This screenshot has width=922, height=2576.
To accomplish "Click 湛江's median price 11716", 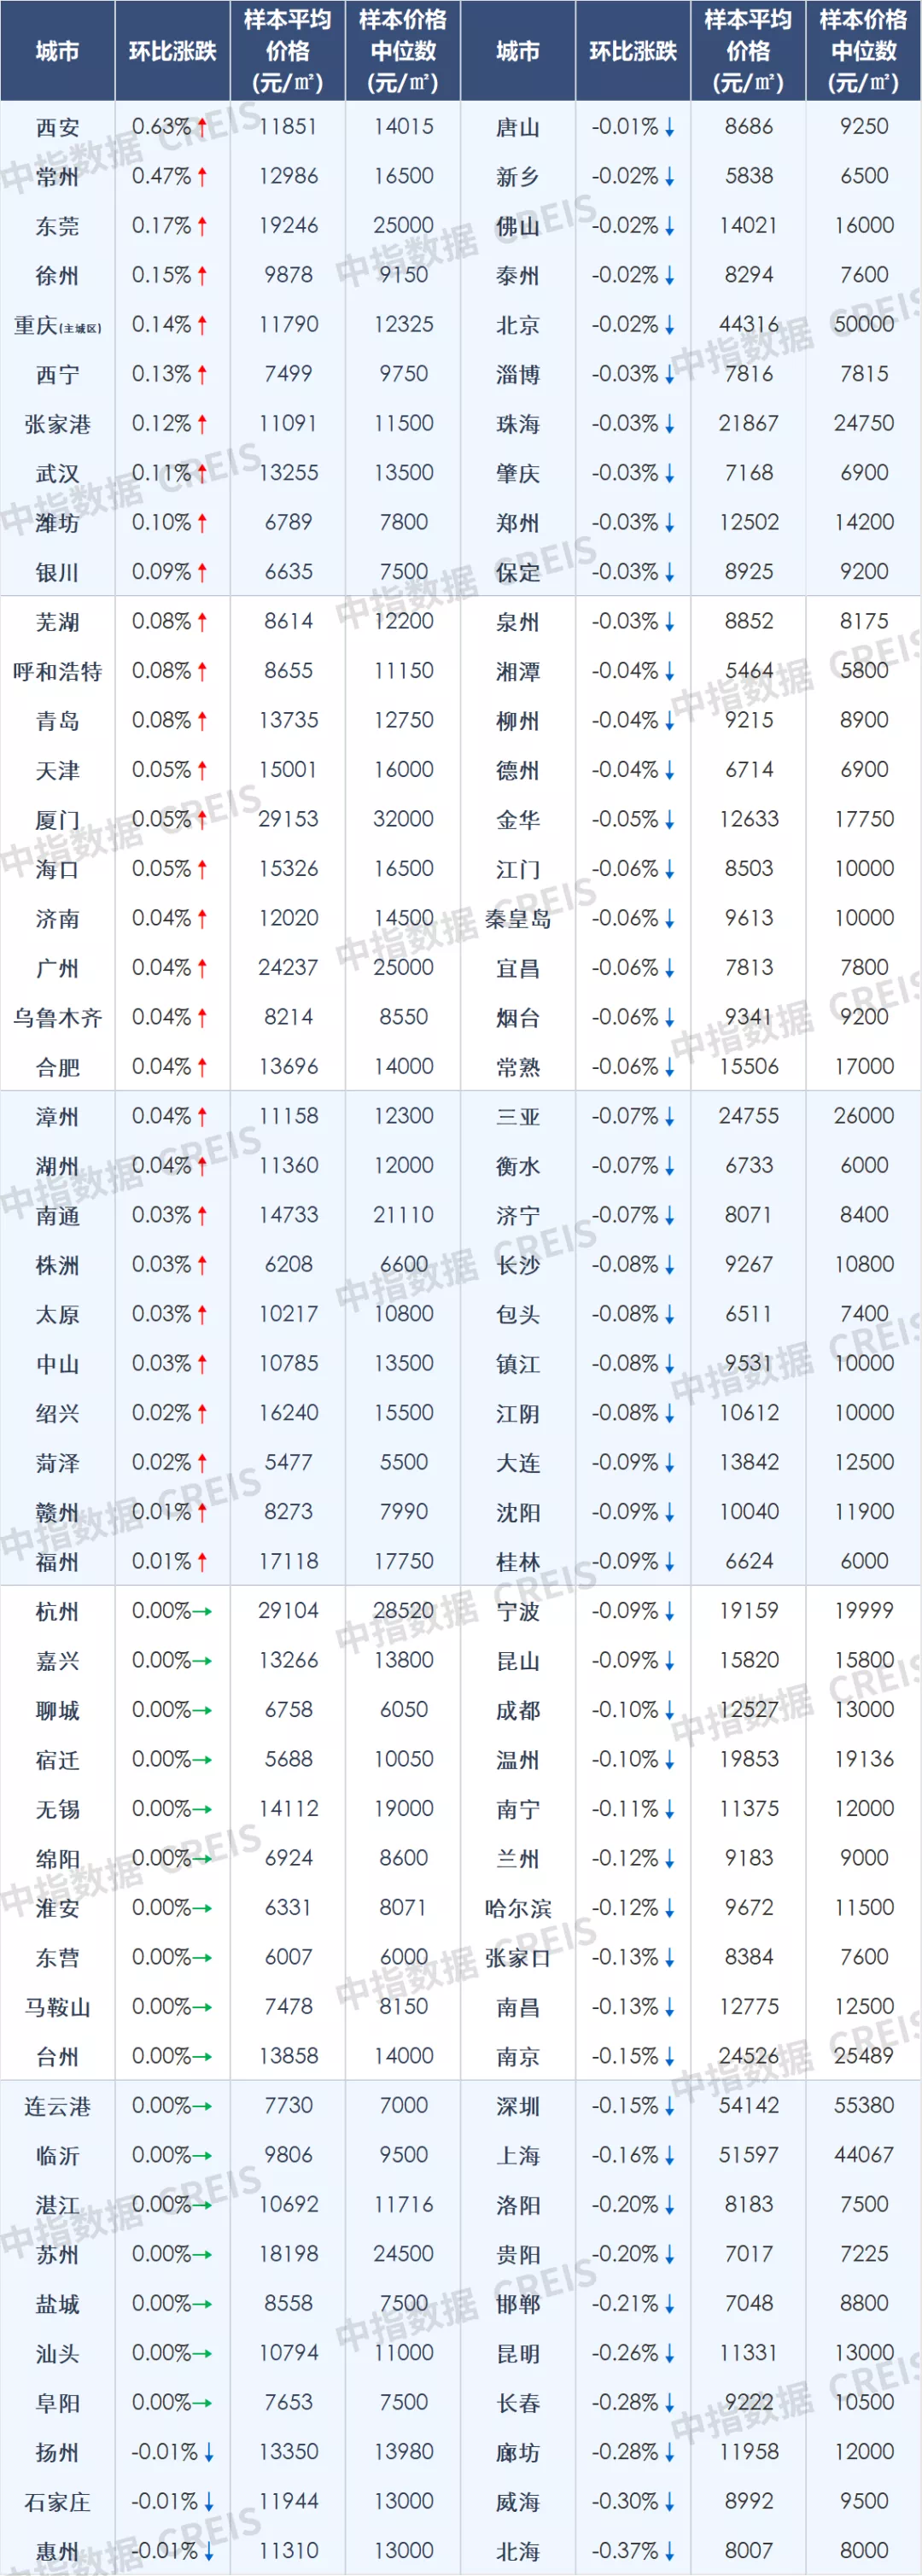I will [x=403, y=2205].
